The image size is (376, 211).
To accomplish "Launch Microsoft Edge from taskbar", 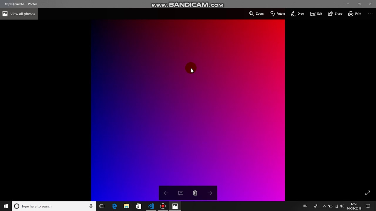I will [x=114, y=206].
